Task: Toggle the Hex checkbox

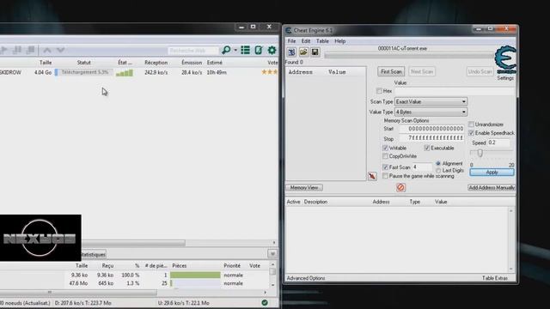Action: click(x=379, y=91)
